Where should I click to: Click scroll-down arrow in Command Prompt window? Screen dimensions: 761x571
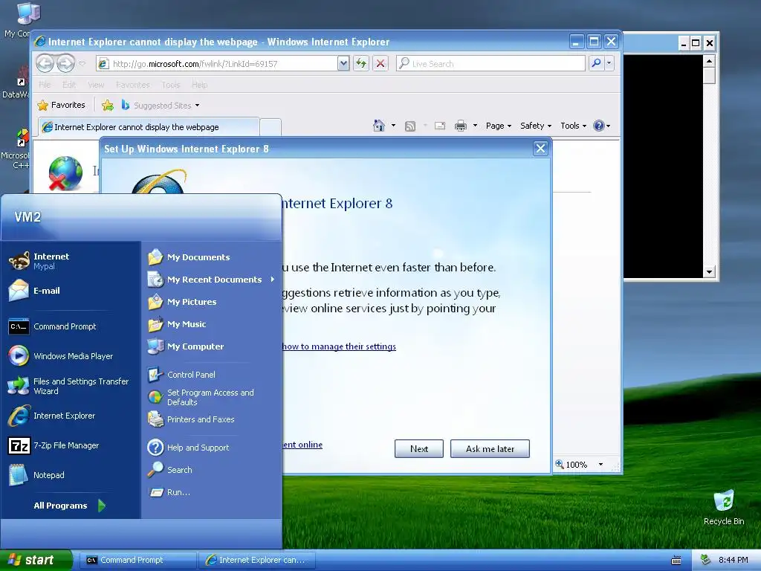[709, 272]
